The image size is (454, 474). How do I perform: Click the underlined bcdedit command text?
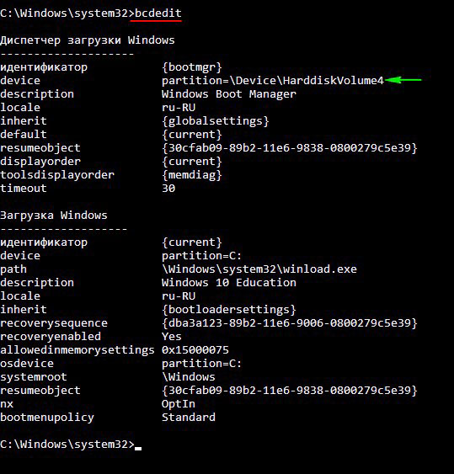(x=158, y=13)
